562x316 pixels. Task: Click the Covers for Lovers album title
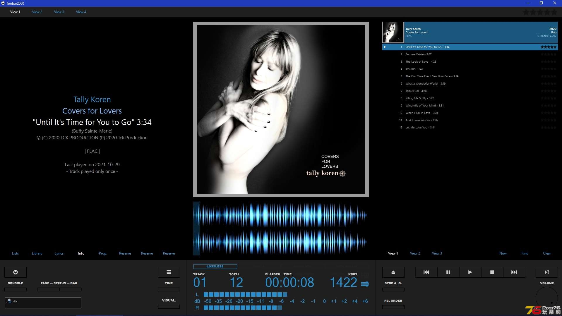pyautogui.click(x=92, y=111)
